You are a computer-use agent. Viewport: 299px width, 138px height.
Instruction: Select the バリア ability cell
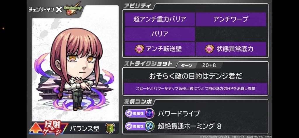tap(160, 34)
